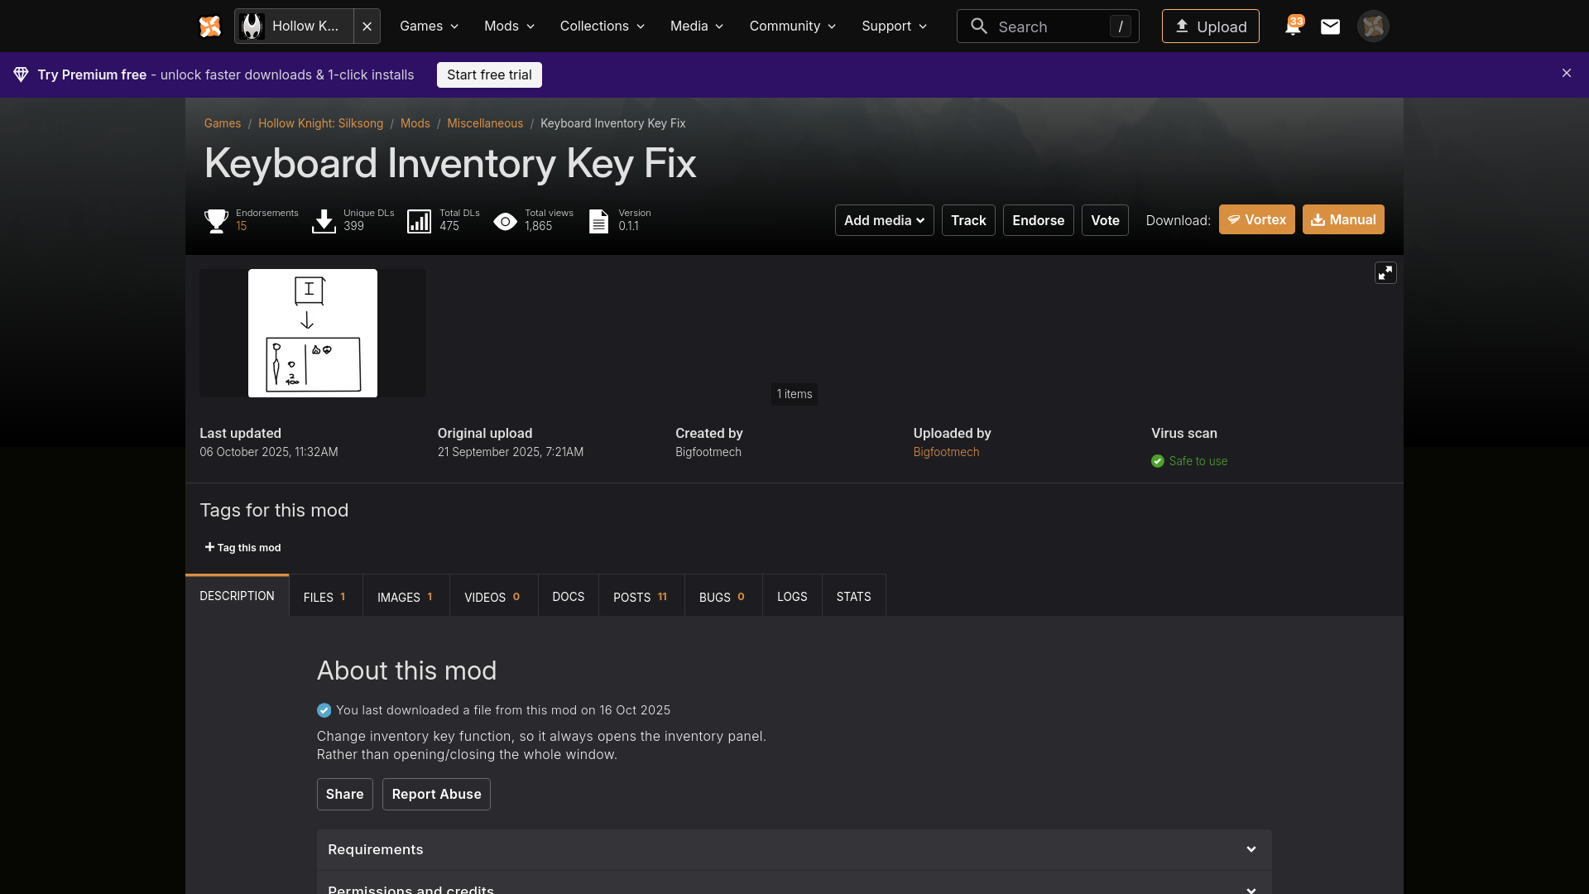Open the Add media dropdown
The image size is (1589, 894).
[x=884, y=220]
